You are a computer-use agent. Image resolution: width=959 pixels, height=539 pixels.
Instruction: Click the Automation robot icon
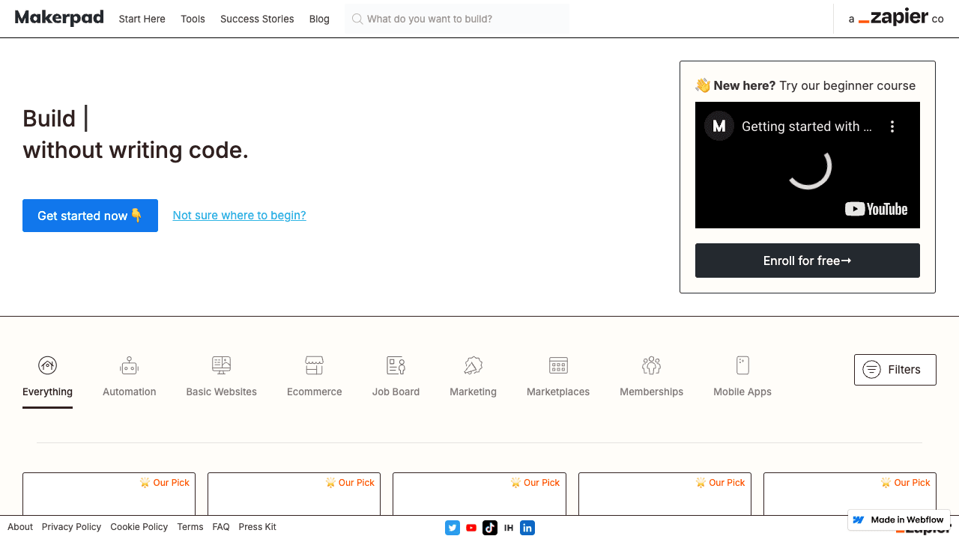tap(130, 365)
